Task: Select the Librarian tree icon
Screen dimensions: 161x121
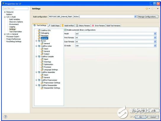Action: pos(39,38)
